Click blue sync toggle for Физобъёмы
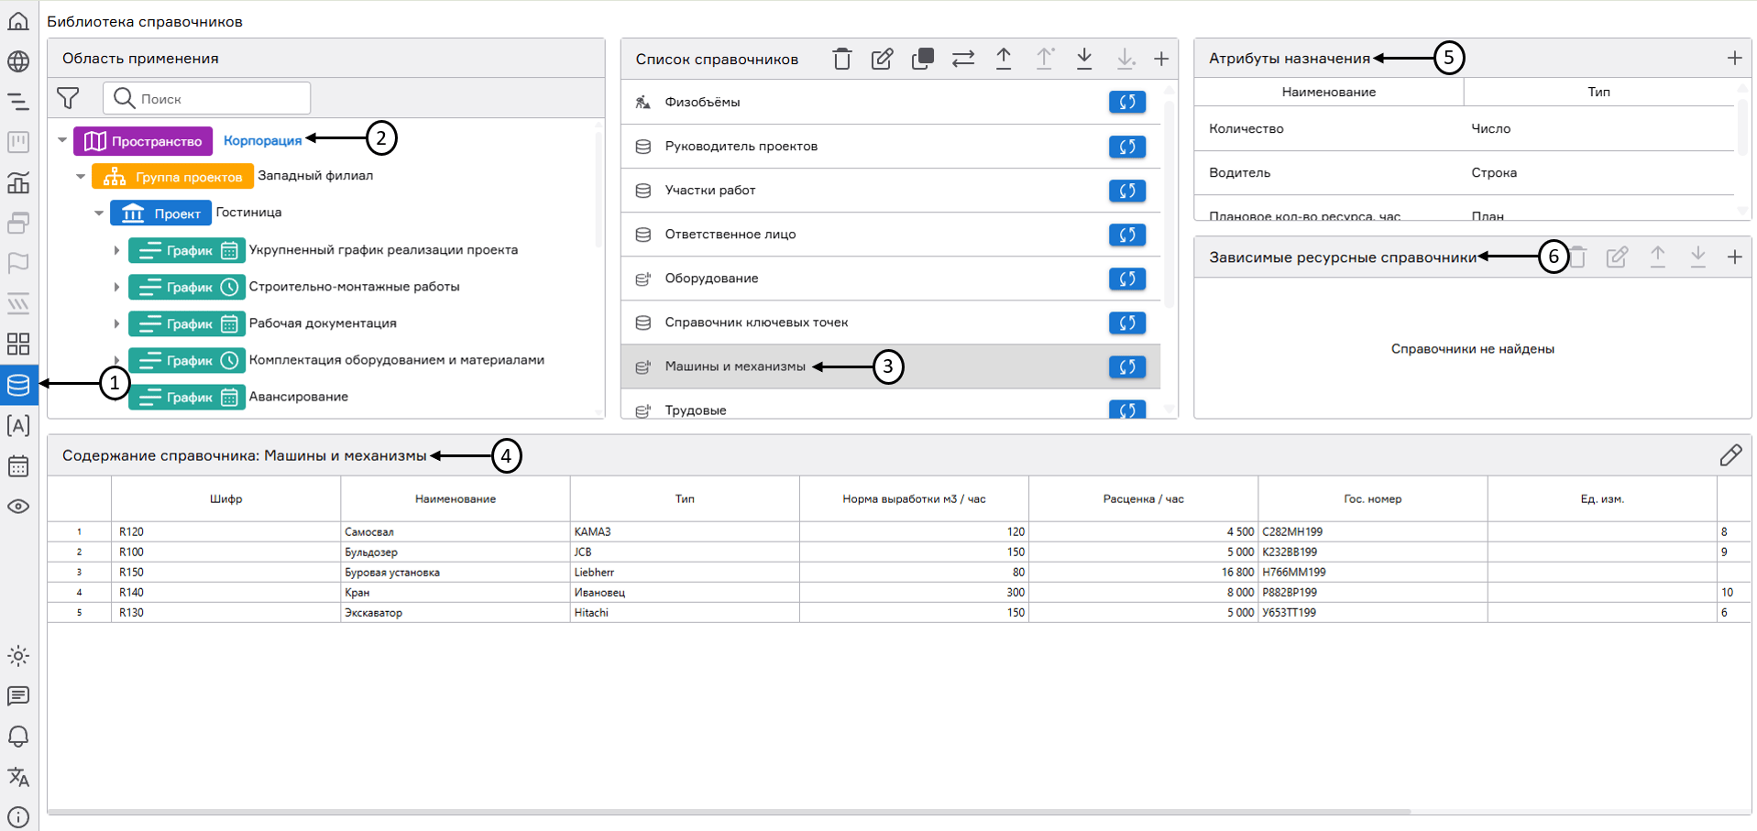The width and height of the screenshot is (1757, 831). coord(1126,102)
